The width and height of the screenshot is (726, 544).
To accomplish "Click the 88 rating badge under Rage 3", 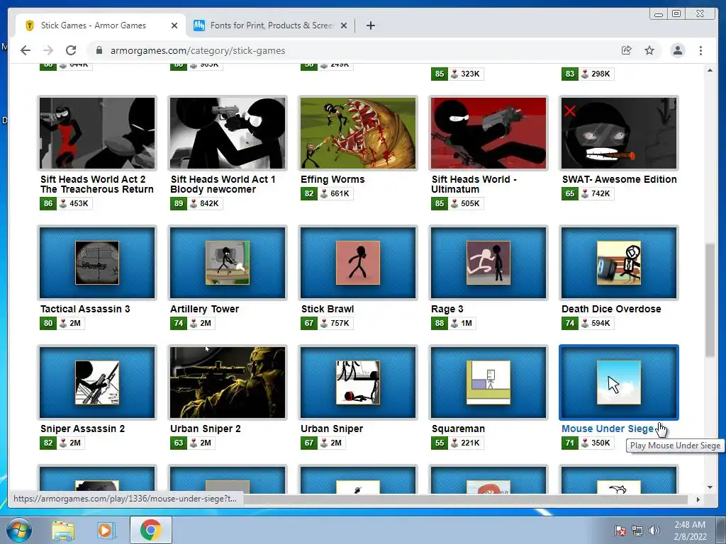I will coord(440,323).
